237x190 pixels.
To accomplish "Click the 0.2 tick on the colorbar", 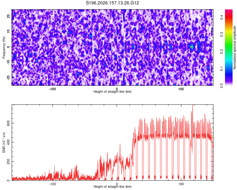I will point(222,52).
